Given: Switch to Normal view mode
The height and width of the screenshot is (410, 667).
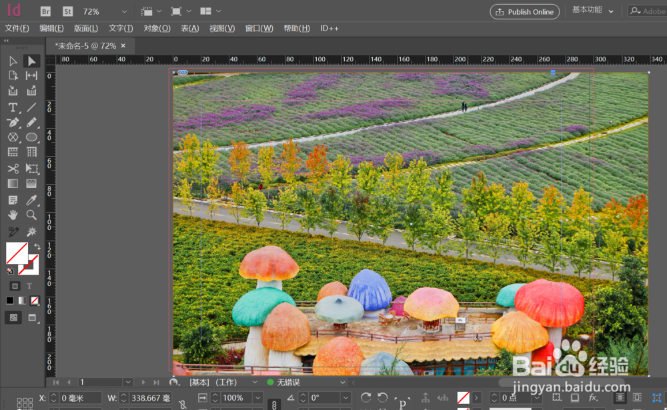Looking at the screenshot, I should coord(13,318).
